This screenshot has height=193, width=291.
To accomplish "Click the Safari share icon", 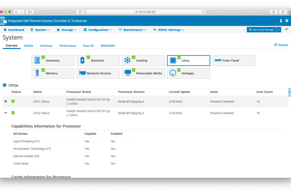I will pos(273,12).
